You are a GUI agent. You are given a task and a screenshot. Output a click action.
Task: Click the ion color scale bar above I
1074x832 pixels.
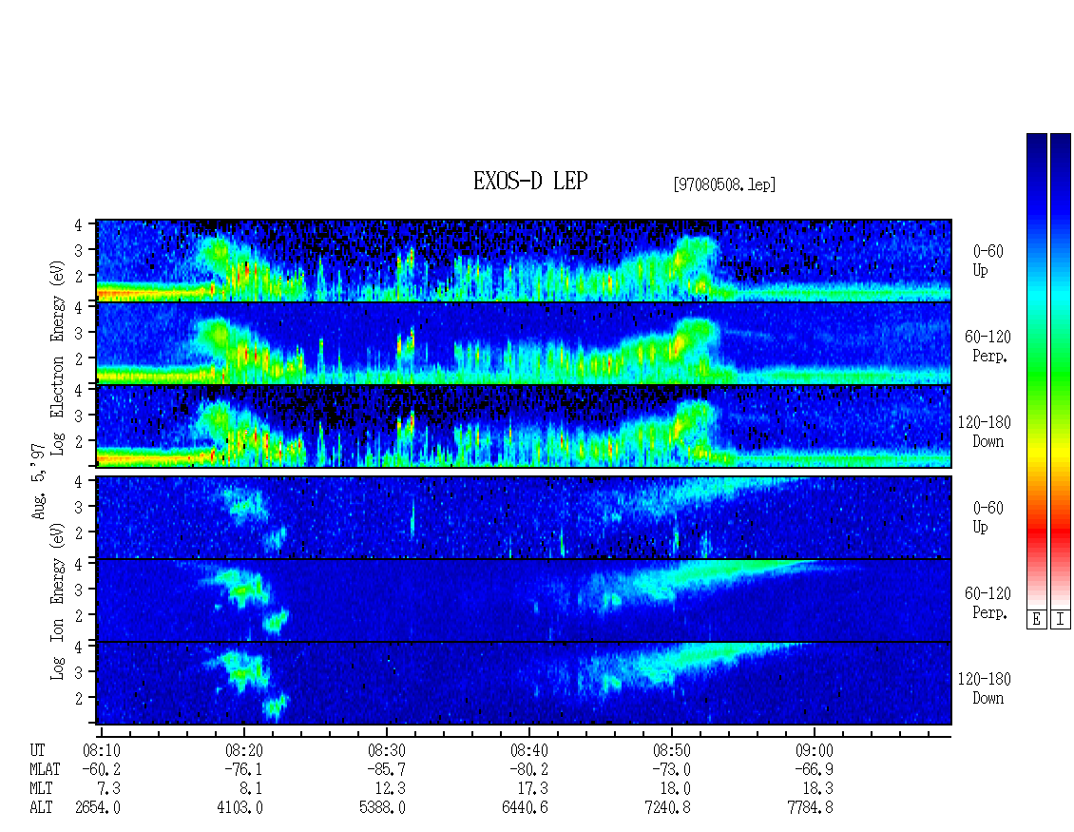(1061, 370)
